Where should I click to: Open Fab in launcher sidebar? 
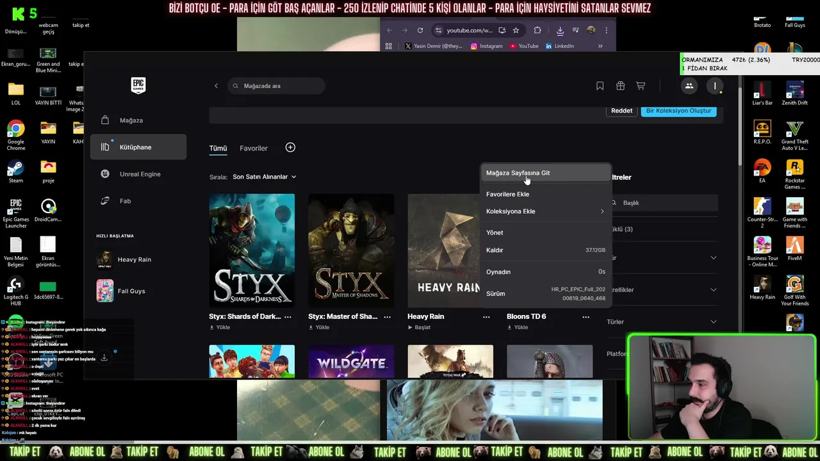pos(138,201)
